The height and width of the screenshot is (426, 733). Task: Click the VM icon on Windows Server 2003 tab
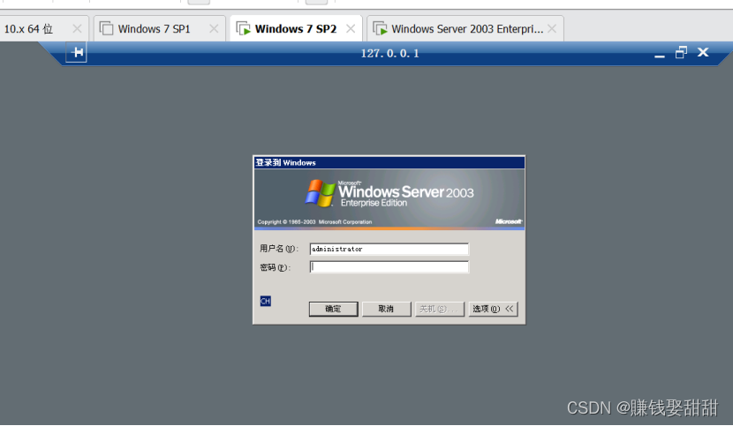pyautogui.click(x=380, y=29)
